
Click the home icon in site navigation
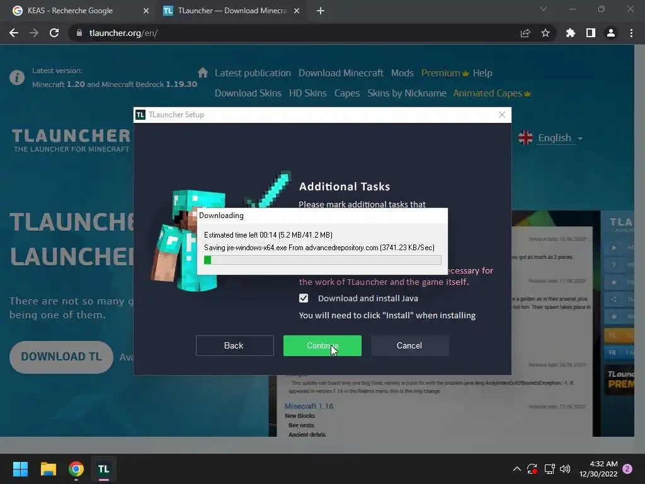click(203, 73)
